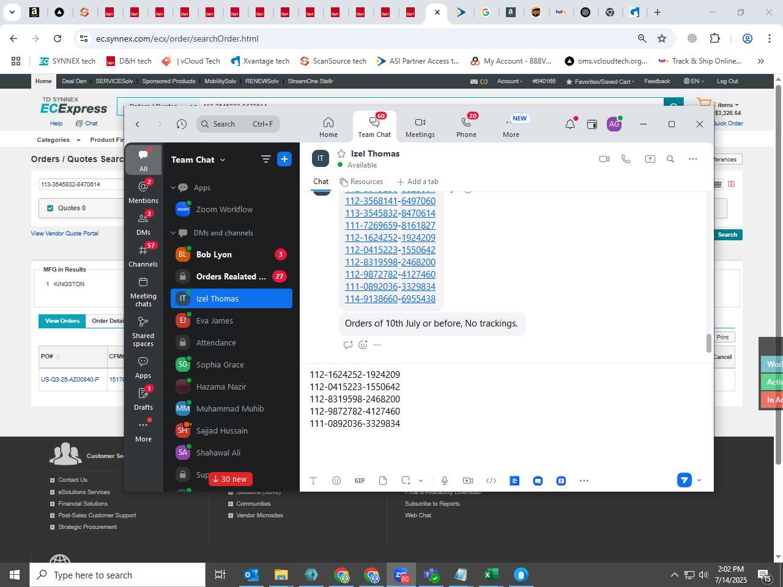Open more options ellipsis in chat header
The image size is (783, 587).
tap(693, 159)
